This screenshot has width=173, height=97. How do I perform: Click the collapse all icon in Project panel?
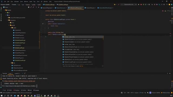click(34, 7)
